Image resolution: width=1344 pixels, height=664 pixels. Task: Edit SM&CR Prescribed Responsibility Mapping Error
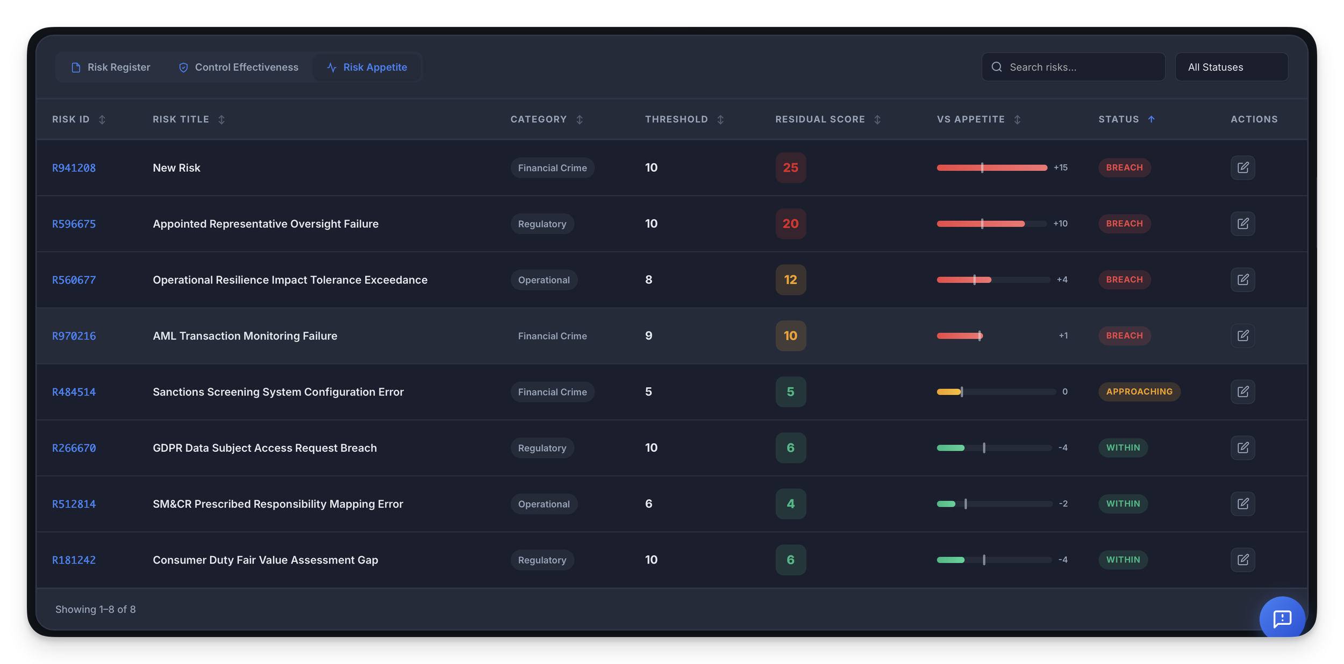(1242, 504)
